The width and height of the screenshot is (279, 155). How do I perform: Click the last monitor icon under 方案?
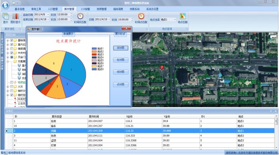19,78
